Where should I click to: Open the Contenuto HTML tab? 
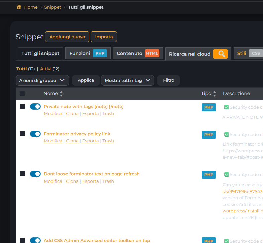138,53
